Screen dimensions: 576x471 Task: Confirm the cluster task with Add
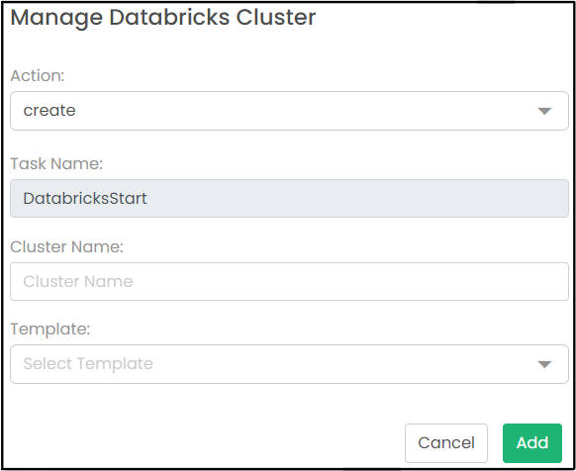532,443
